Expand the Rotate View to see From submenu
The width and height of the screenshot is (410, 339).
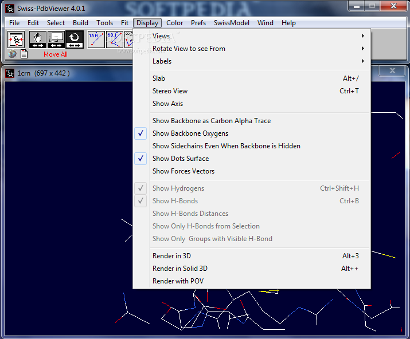point(252,49)
